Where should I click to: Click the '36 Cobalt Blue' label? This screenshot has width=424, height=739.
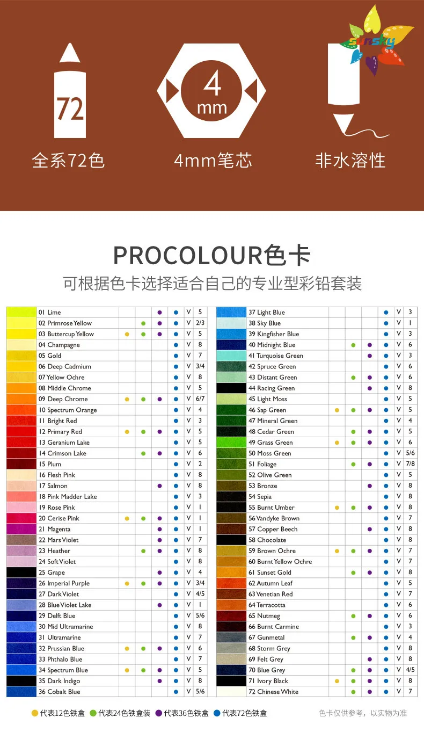coord(59,692)
